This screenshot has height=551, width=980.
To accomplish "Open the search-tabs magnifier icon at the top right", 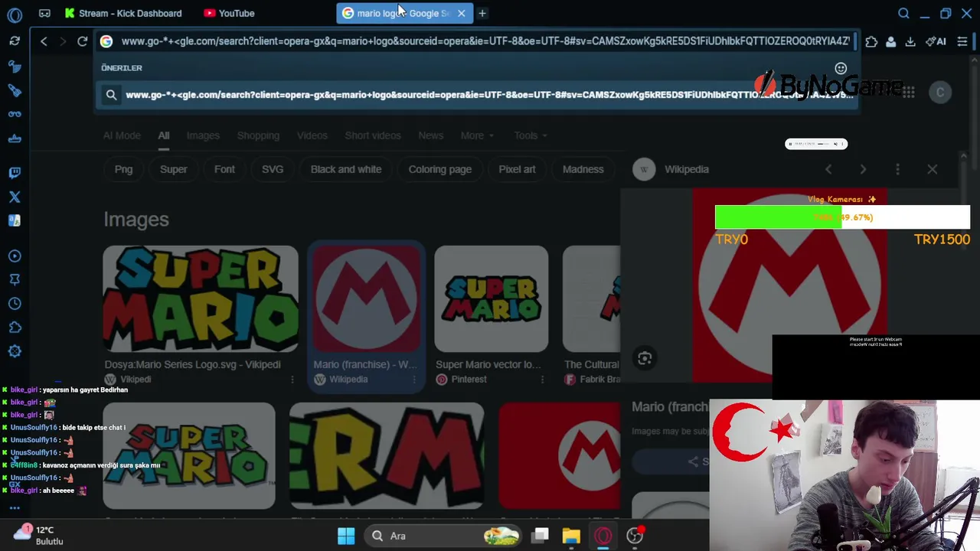I will point(903,13).
